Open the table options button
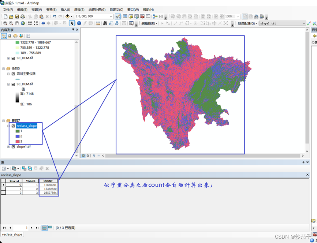 pos(5,168)
